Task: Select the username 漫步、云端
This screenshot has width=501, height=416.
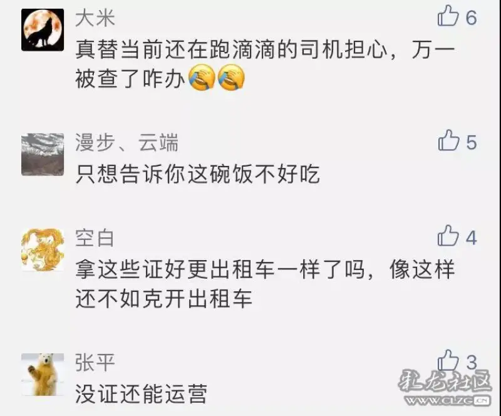Action: [127, 142]
